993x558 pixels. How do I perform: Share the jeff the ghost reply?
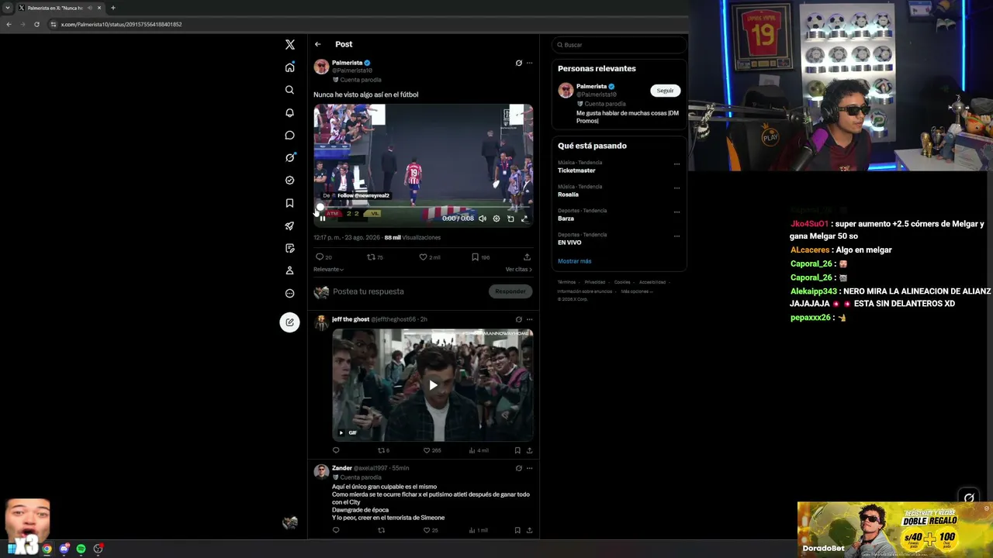click(x=530, y=450)
